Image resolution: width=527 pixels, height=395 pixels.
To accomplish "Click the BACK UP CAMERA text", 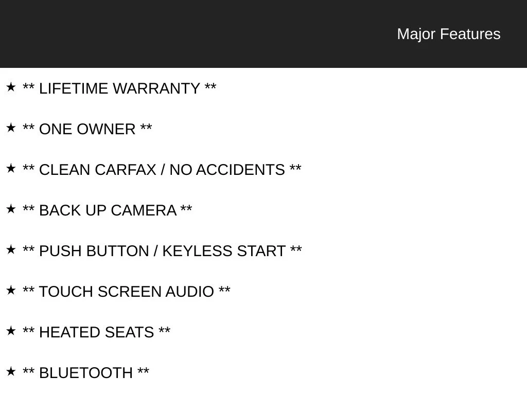I will point(107,210).
